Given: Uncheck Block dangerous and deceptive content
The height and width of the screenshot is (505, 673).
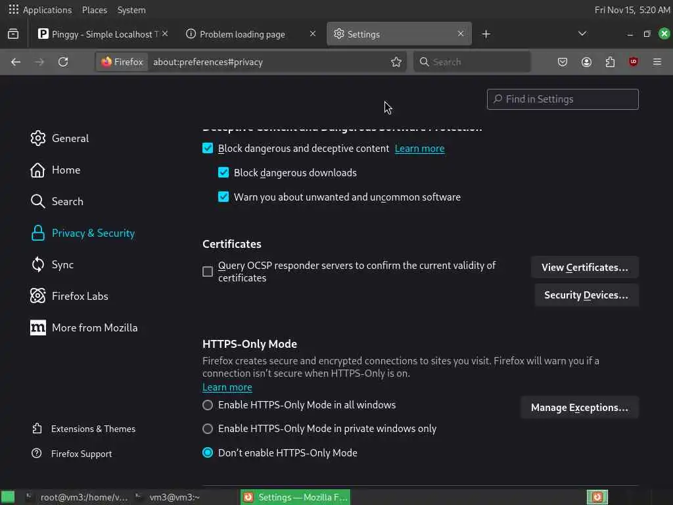Looking at the screenshot, I should (208, 149).
